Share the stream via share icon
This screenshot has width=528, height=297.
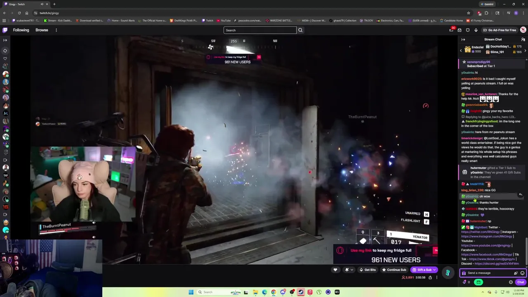click(x=430, y=278)
